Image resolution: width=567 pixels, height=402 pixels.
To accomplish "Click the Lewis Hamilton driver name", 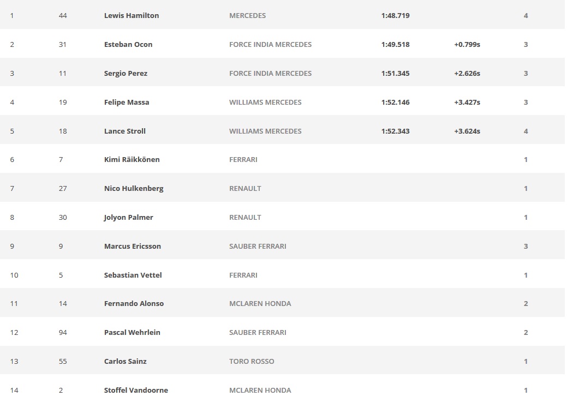I will click(132, 16).
